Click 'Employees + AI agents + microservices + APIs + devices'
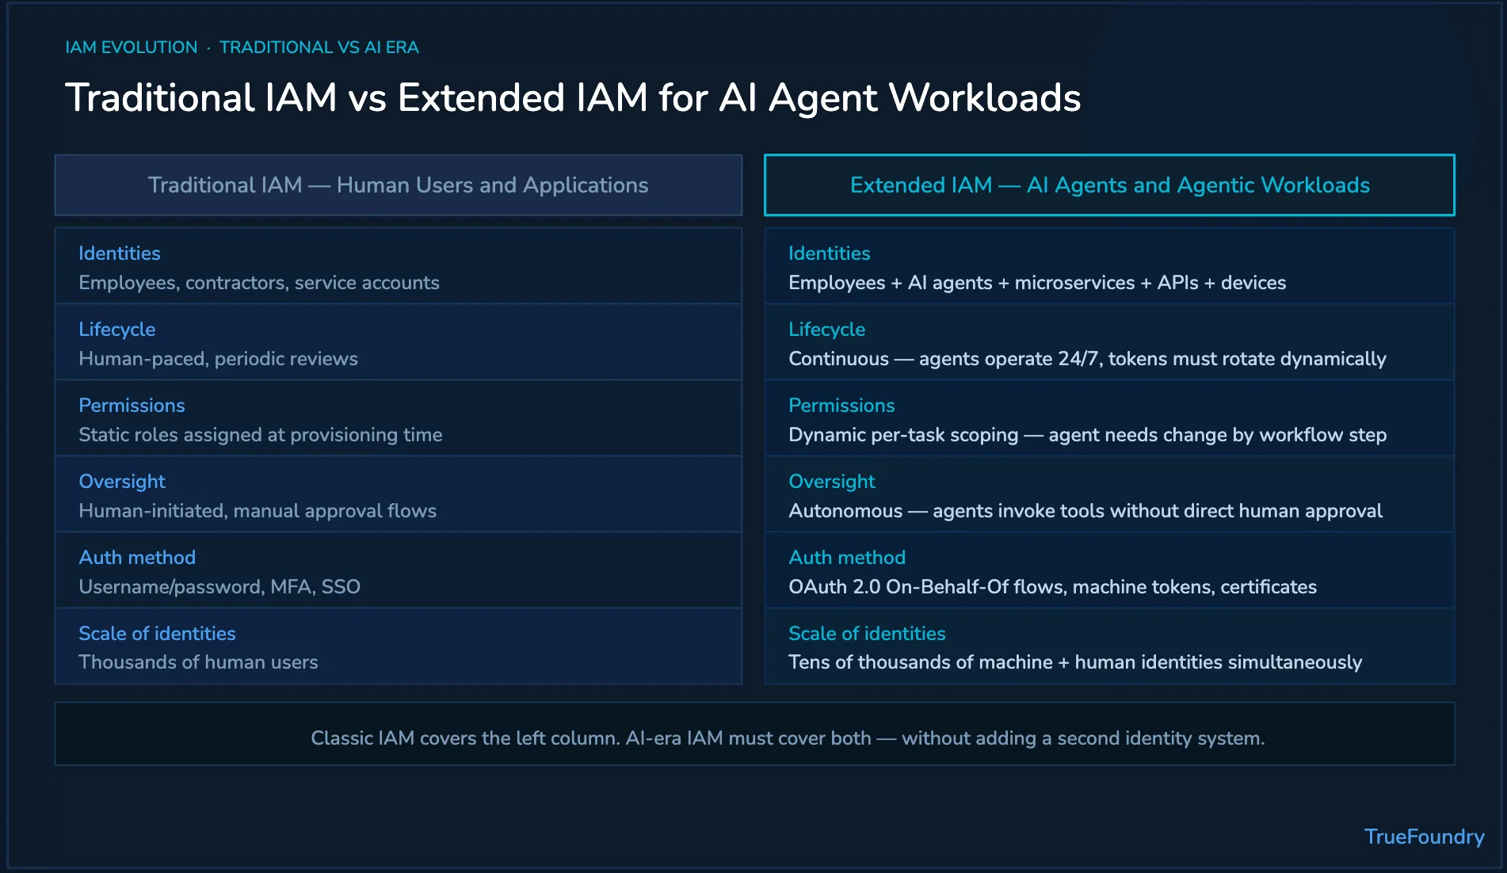This screenshot has height=873, width=1507. (1037, 283)
